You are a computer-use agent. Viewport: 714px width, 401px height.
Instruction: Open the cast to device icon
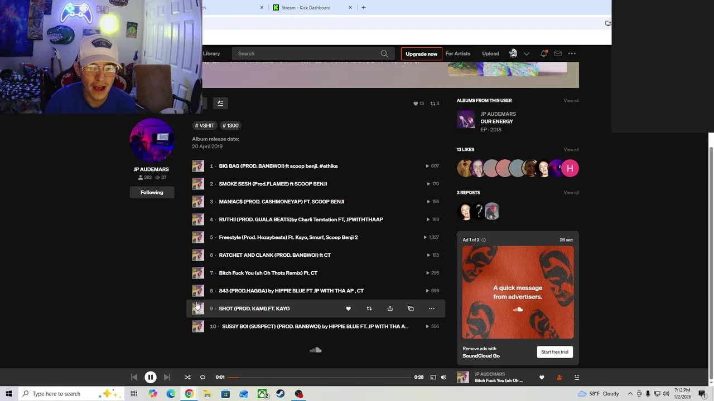coord(433,377)
